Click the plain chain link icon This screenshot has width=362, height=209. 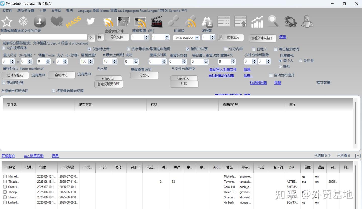tap(173, 21)
